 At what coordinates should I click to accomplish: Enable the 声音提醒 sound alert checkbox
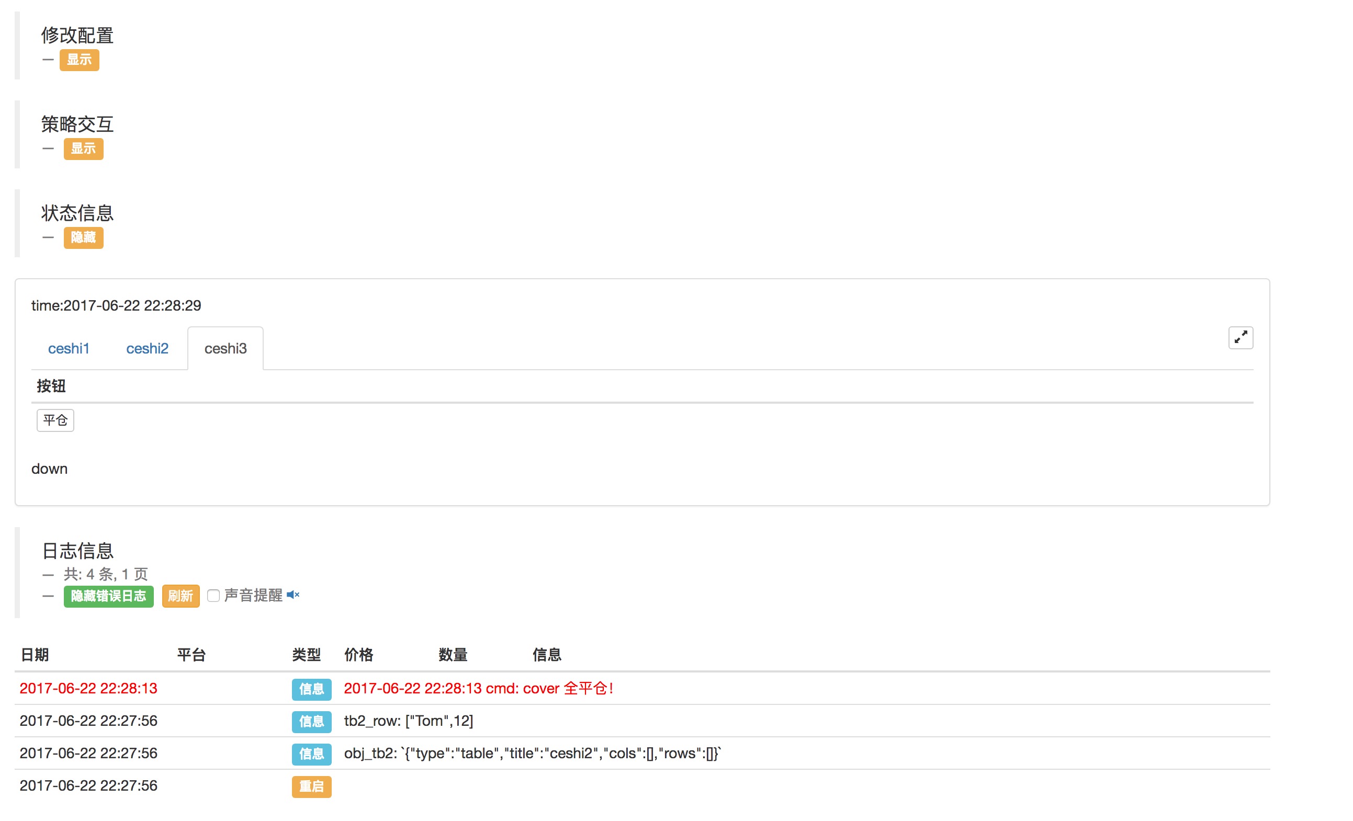coord(213,596)
